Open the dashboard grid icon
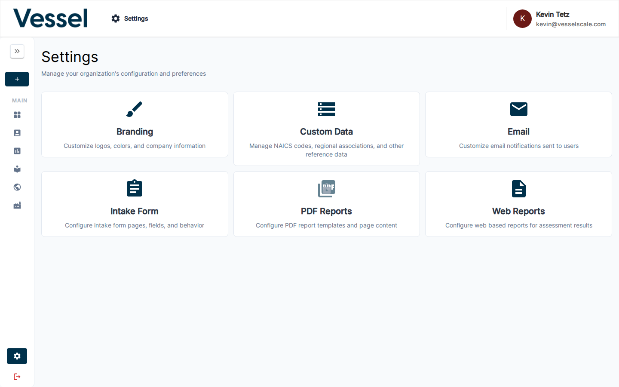 pyautogui.click(x=17, y=115)
